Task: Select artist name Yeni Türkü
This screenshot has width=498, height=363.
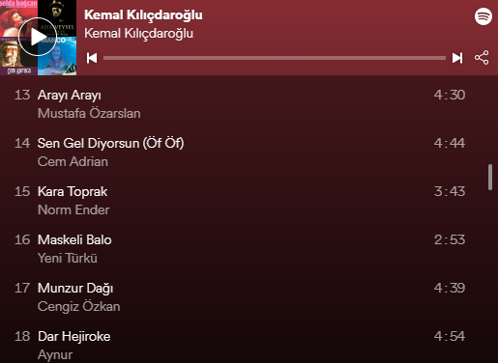Action: point(68,258)
